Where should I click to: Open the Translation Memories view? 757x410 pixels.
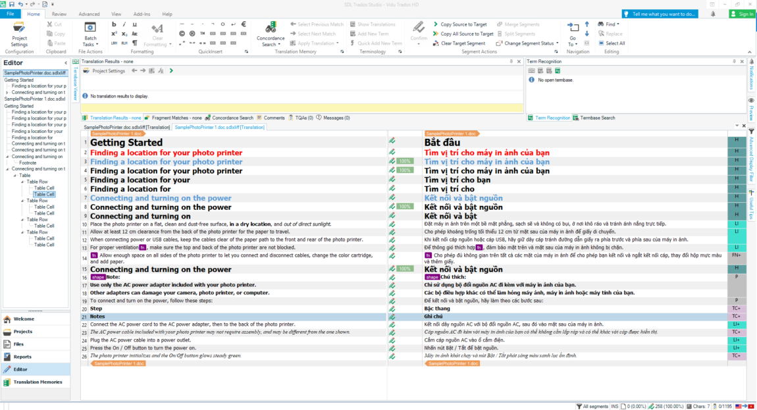[x=35, y=382]
